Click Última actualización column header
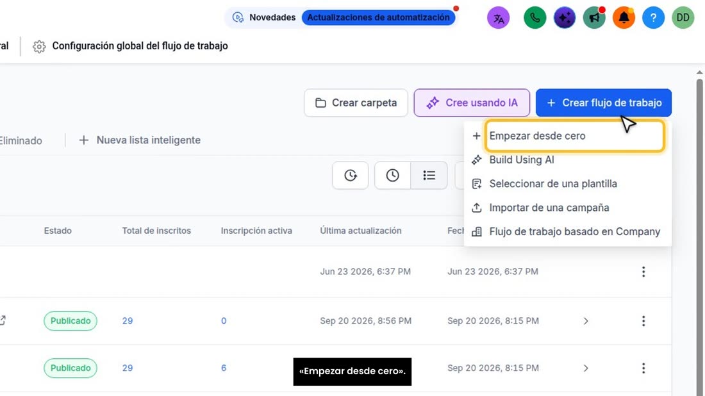Screen dimensions: 705x396 tap(361, 231)
